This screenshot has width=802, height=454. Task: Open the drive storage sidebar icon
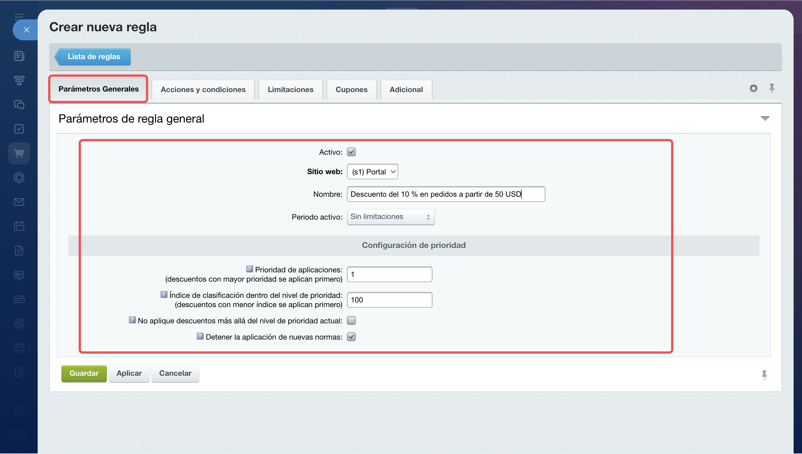coord(19,299)
